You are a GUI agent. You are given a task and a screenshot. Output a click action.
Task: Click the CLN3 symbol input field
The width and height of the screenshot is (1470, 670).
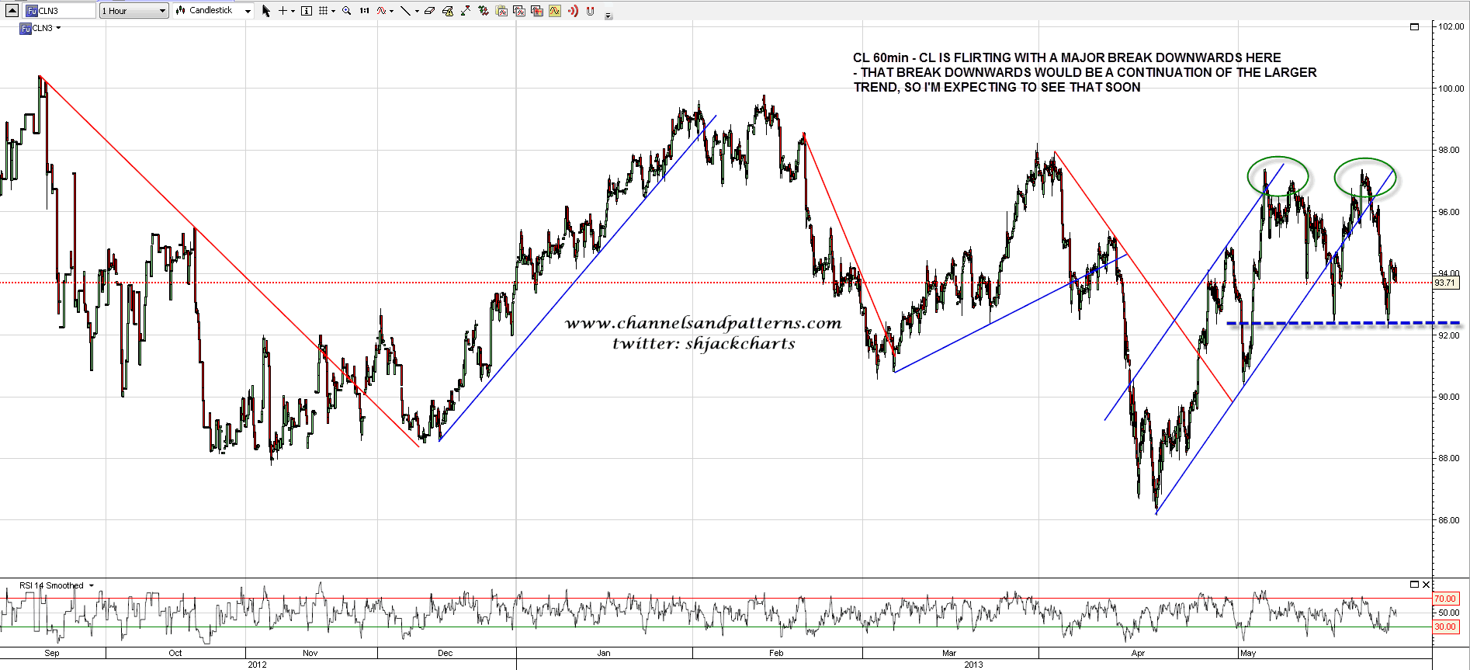tap(61, 11)
